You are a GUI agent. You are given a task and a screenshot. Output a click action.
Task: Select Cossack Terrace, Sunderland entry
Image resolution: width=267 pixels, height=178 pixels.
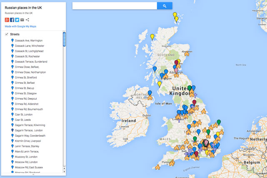coord(31,62)
